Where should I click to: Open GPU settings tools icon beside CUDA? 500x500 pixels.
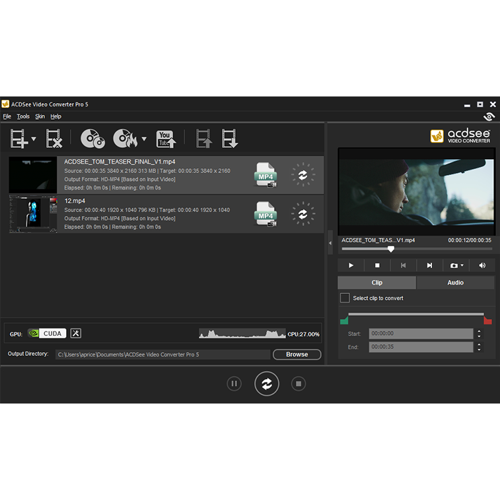76,334
